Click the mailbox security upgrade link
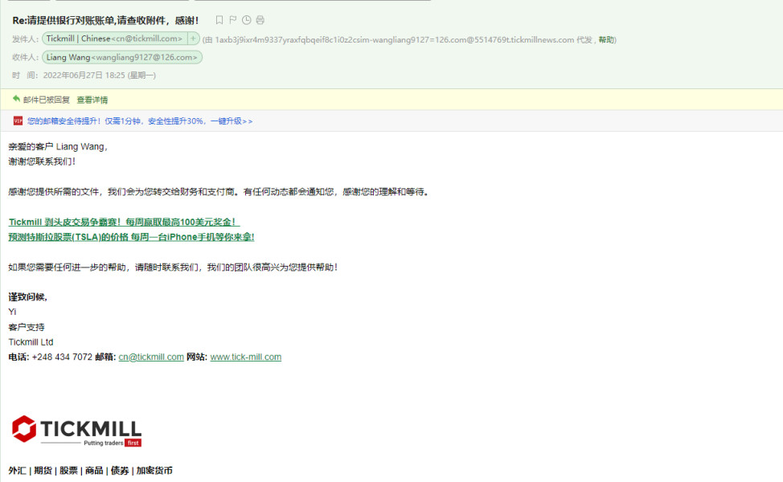Image resolution: width=783 pixels, height=482 pixels. [x=140, y=121]
